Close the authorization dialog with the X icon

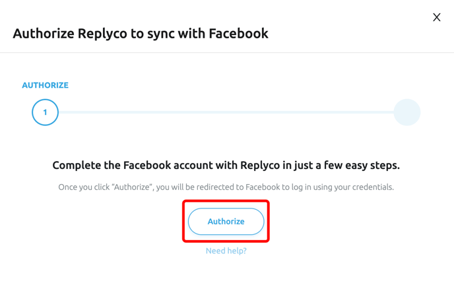pyautogui.click(x=436, y=17)
